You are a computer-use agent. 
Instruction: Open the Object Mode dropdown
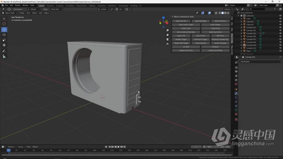(x=9, y=13)
